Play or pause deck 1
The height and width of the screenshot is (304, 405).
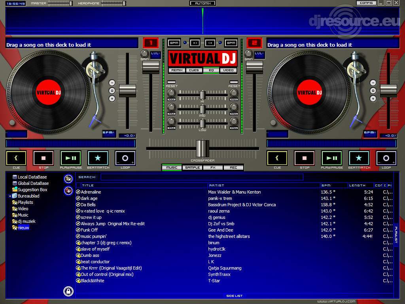pyautogui.click(x=71, y=158)
